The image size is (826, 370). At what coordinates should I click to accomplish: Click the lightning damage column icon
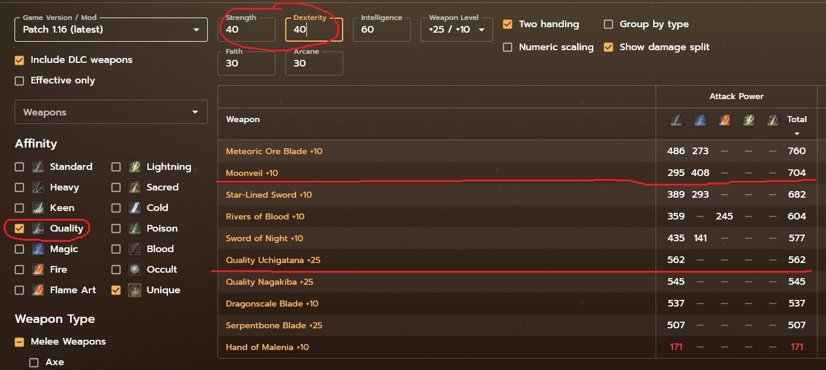click(x=749, y=120)
